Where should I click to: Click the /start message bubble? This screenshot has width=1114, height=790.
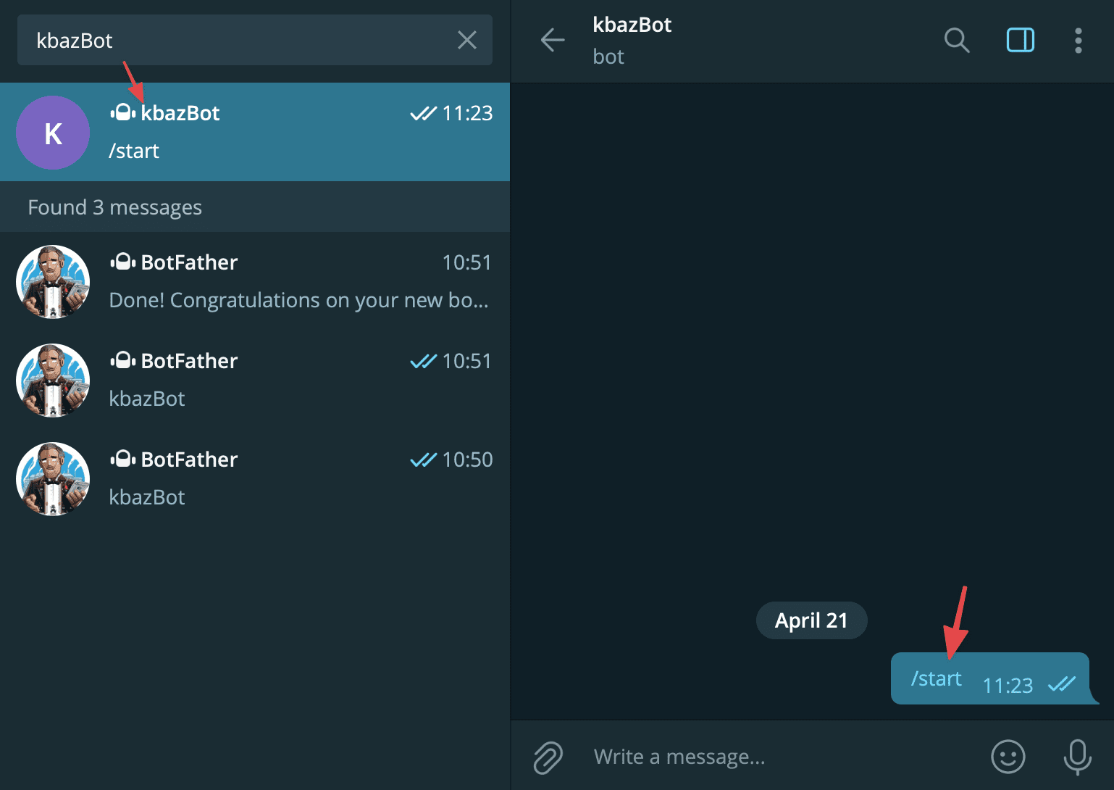pos(936,678)
